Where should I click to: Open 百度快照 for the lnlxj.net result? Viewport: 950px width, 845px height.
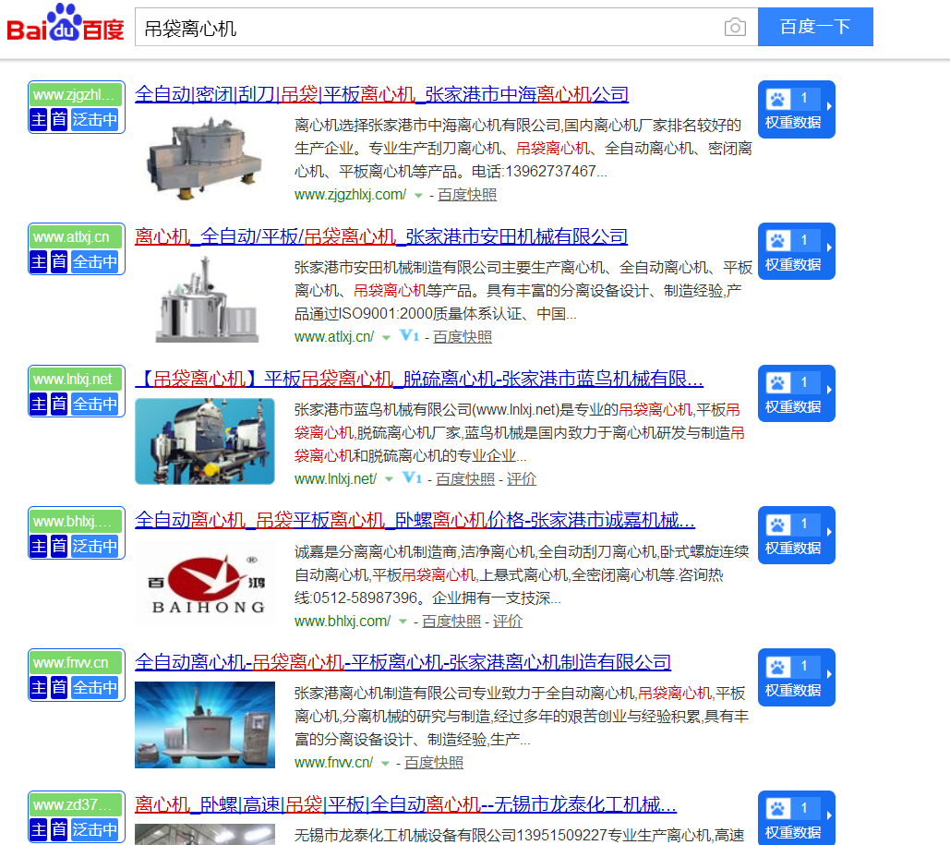pyautogui.click(x=465, y=479)
